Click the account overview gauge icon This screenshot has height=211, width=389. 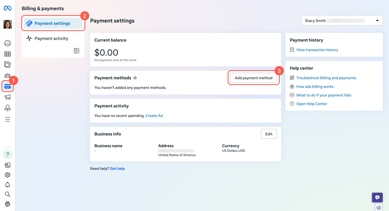pos(8,43)
